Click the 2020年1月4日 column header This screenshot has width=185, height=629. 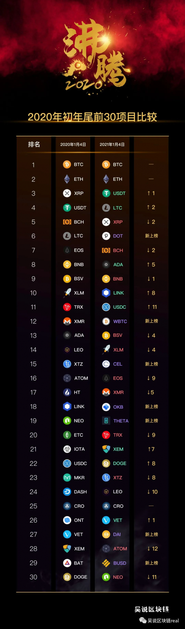(x=73, y=144)
